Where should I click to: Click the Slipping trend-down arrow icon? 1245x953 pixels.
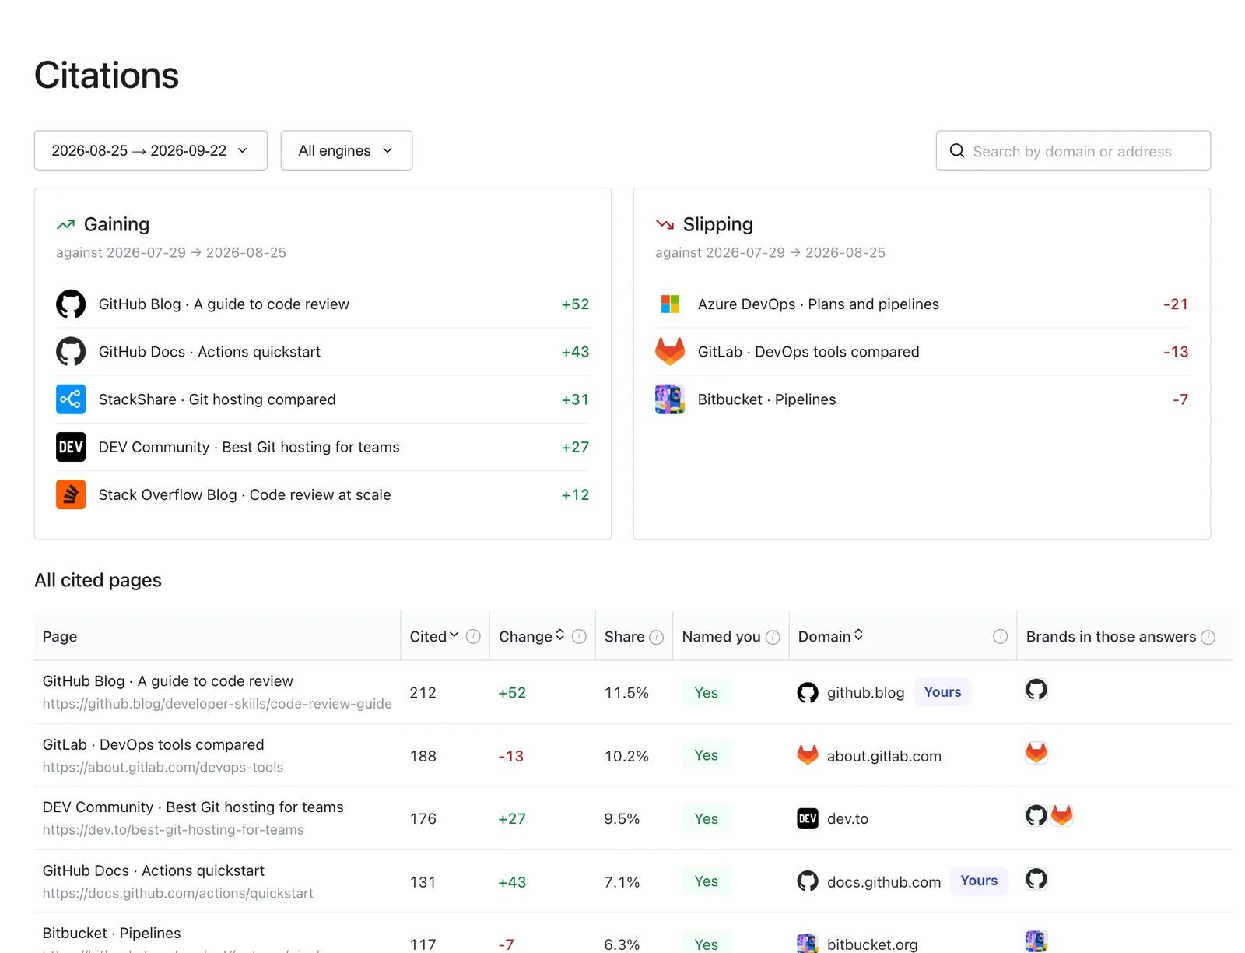point(665,225)
